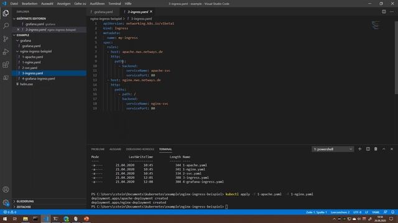Click errors and warnings status bar indicator
Viewport: 398px width, 223px height.
10,212
